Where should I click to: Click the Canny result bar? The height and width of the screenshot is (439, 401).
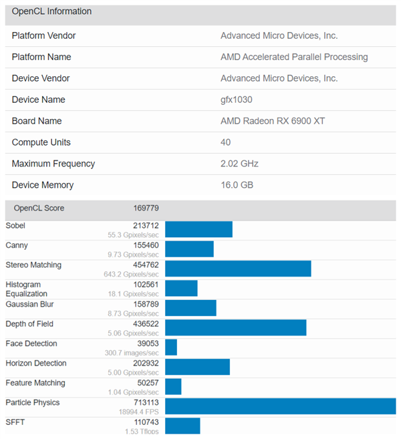pyautogui.click(x=189, y=249)
